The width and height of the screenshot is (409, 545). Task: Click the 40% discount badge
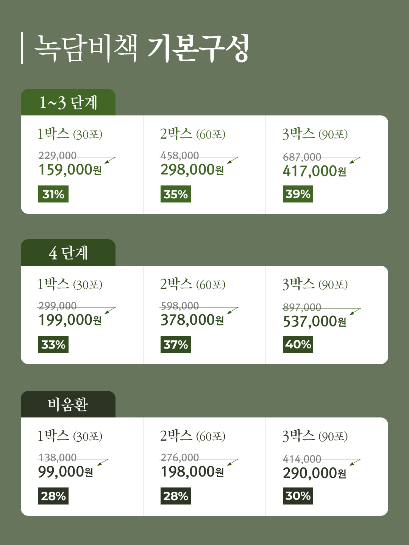pyautogui.click(x=298, y=344)
